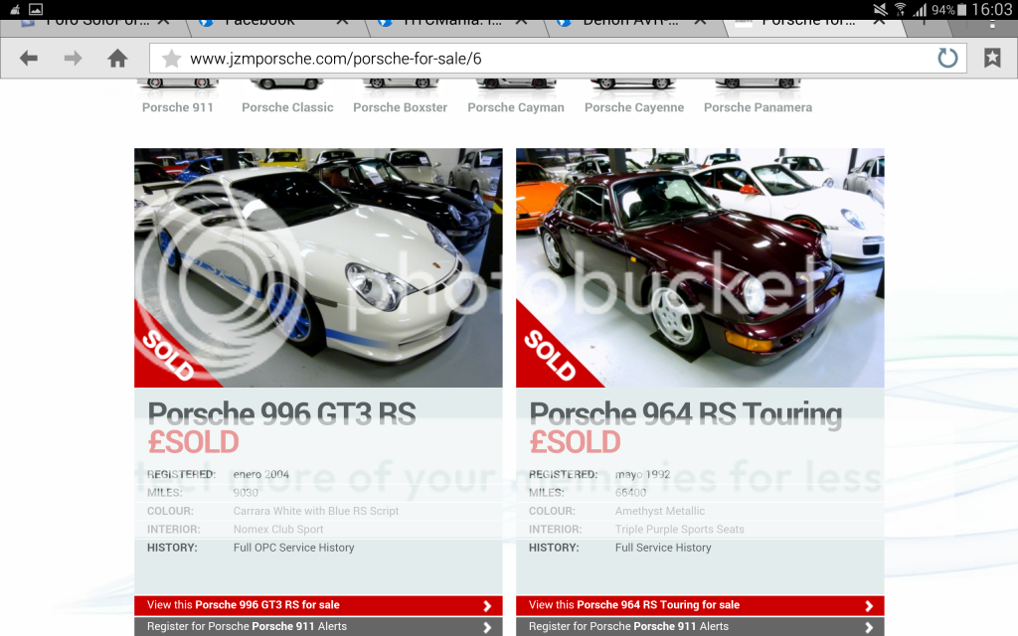1018x636 pixels.
Task: Click View this Porsche 996 GT3 RS
Action: click(x=318, y=605)
